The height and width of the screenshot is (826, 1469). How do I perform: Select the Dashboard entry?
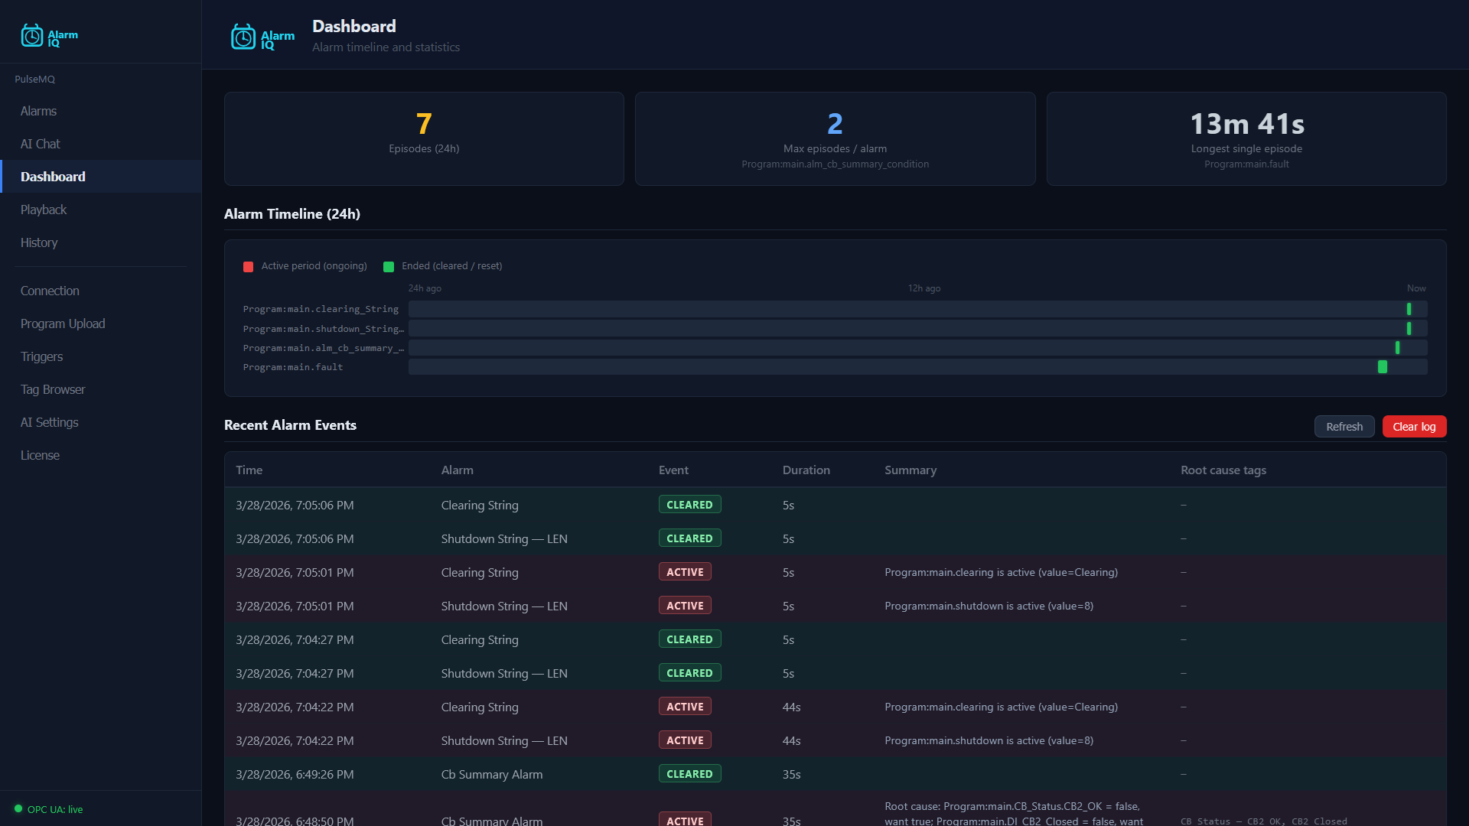pos(53,177)
